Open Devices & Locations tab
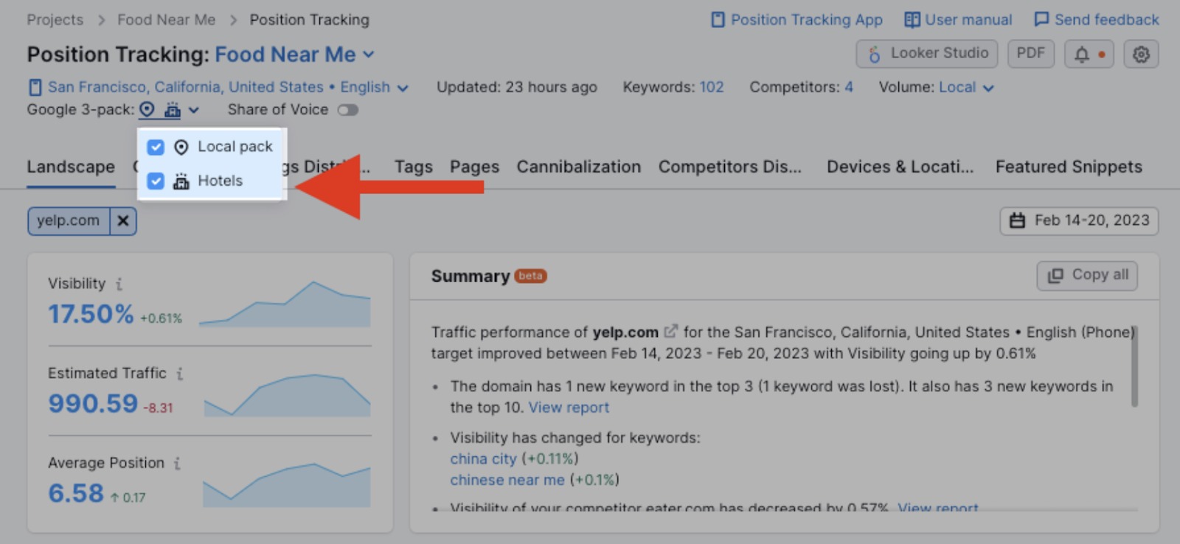 pyautogui.click(x=900, y=167)
